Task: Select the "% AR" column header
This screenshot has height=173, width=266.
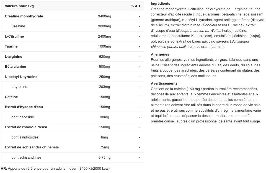Action: click(135, 6)
